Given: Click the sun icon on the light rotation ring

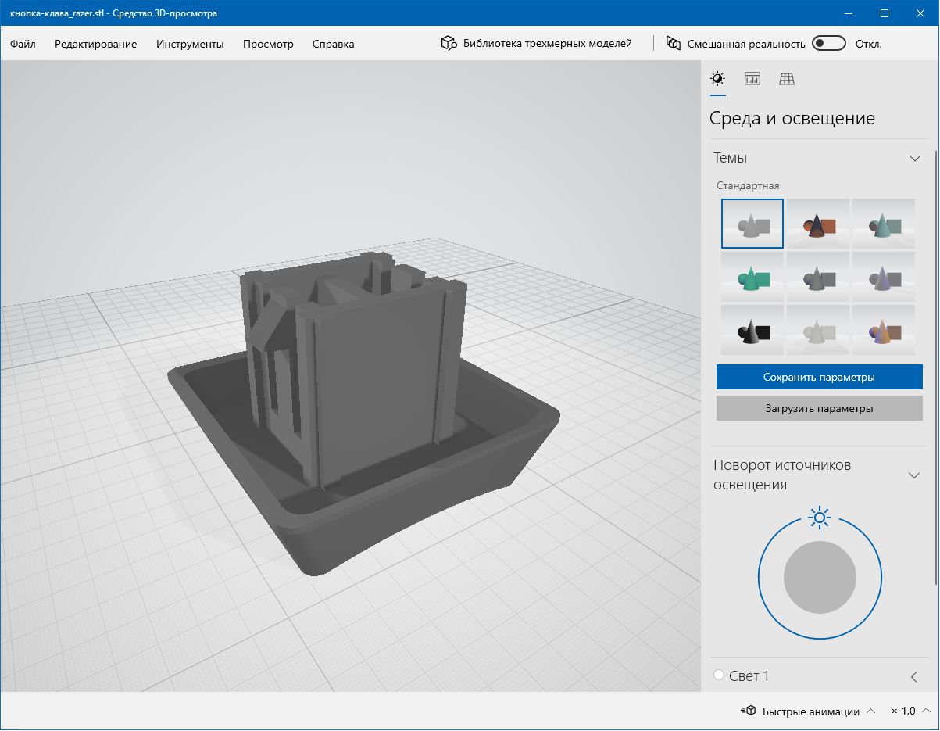Looking at the screenshot, I should (819, 518).
